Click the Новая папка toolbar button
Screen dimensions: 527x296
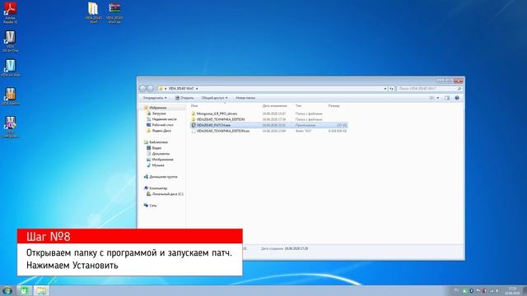(245, 98)
